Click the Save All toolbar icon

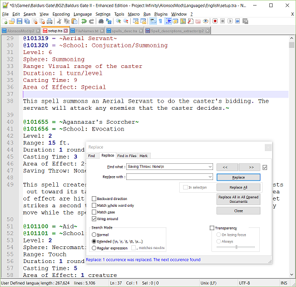click(x=27, y=21)
